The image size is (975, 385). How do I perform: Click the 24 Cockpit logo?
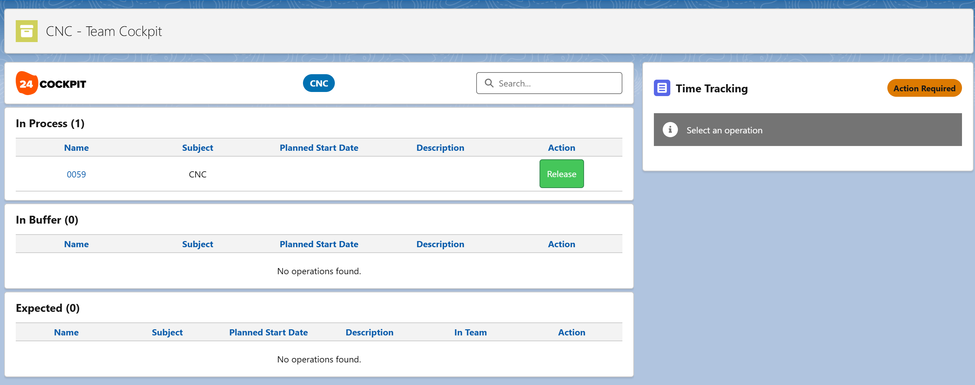pos(51,83)
